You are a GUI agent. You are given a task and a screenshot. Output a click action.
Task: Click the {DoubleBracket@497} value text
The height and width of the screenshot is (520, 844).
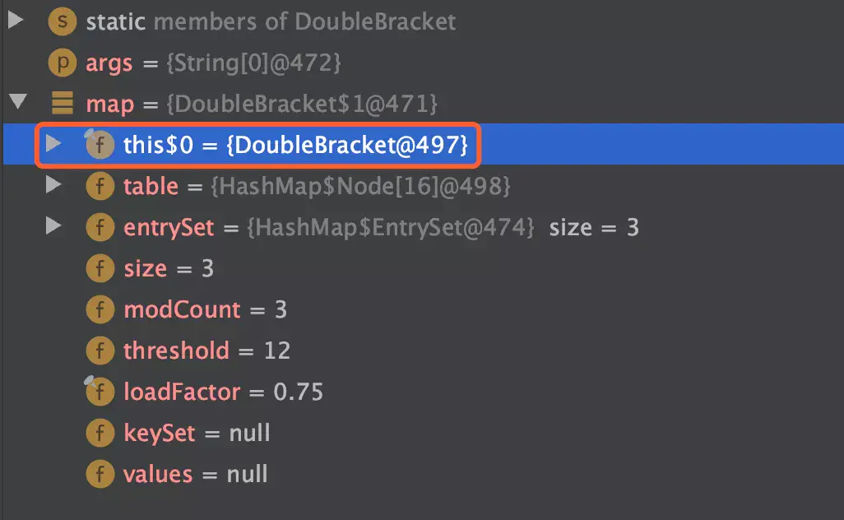click(x=347, y=146)
